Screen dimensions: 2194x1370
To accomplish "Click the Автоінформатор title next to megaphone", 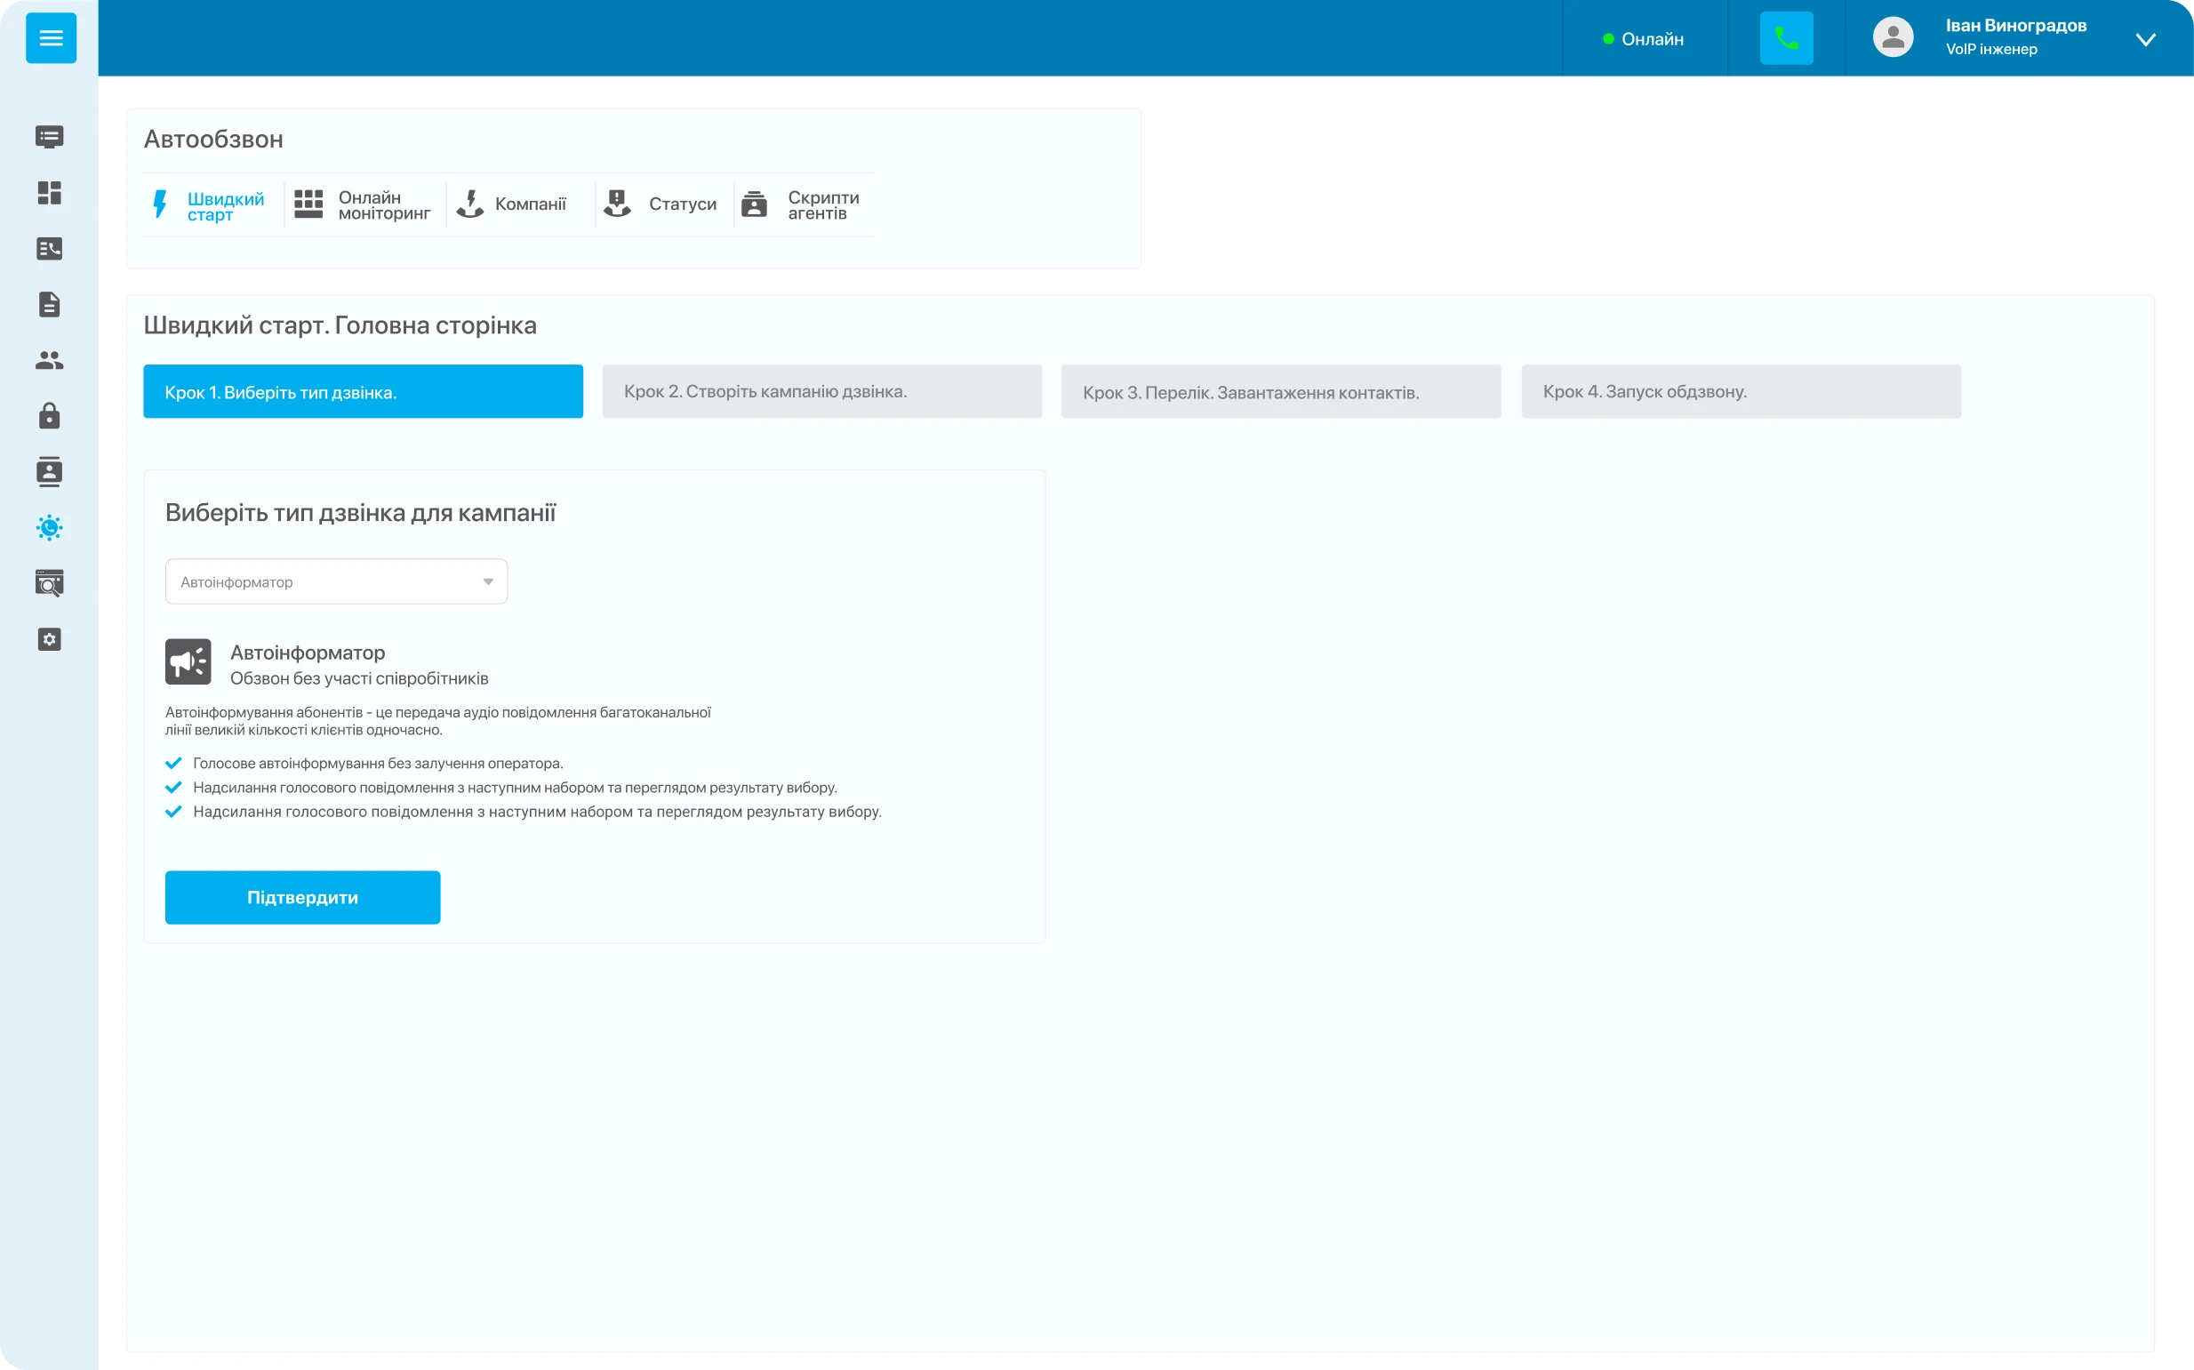I will click(x=308, y=653).
